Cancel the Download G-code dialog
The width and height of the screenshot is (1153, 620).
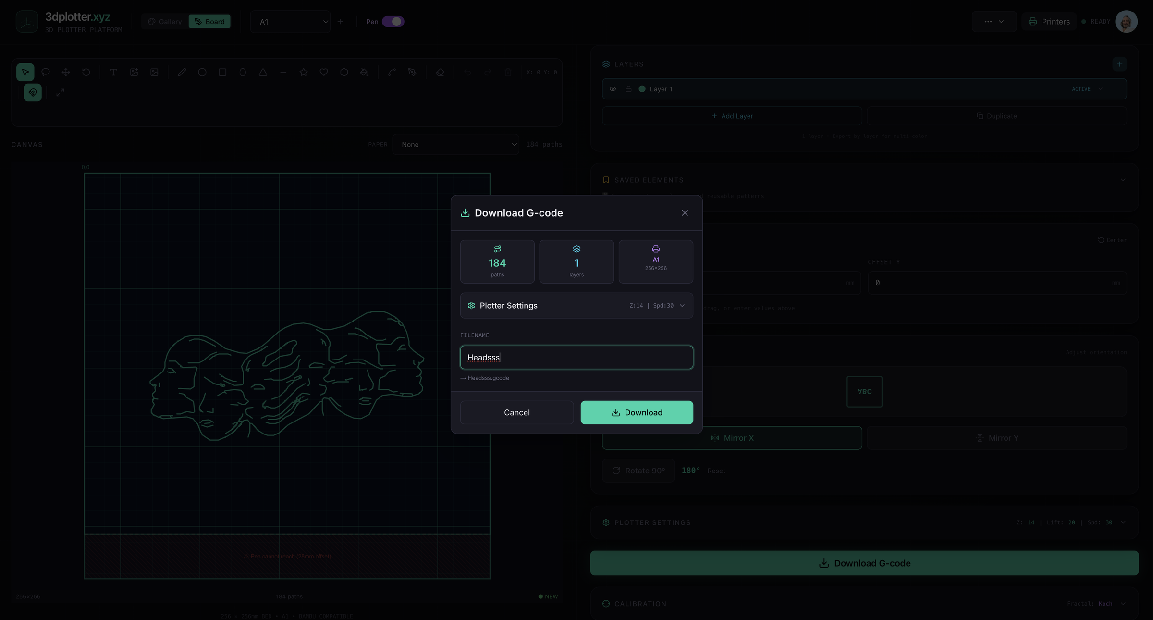517,412
